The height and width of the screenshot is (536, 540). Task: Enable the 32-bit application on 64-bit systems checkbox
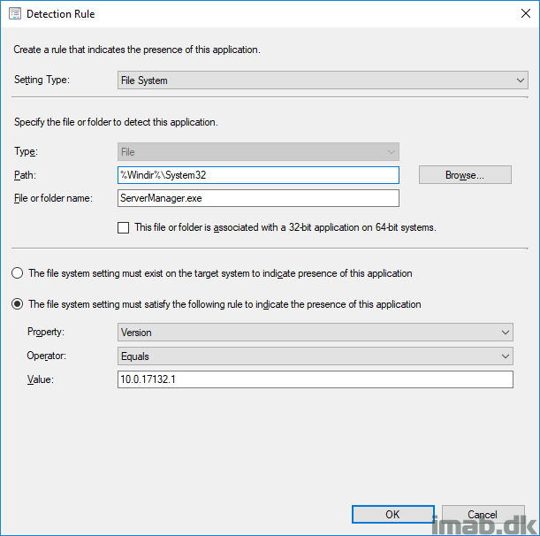pos(124,228)
